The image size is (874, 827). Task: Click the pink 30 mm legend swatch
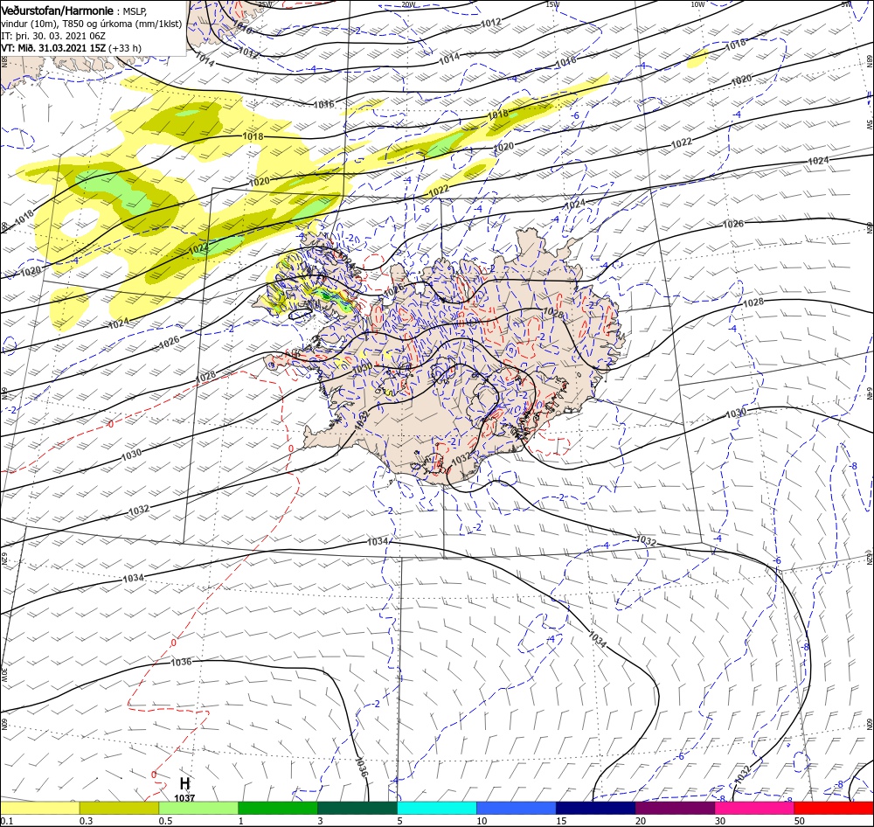(x=754, y=808)
